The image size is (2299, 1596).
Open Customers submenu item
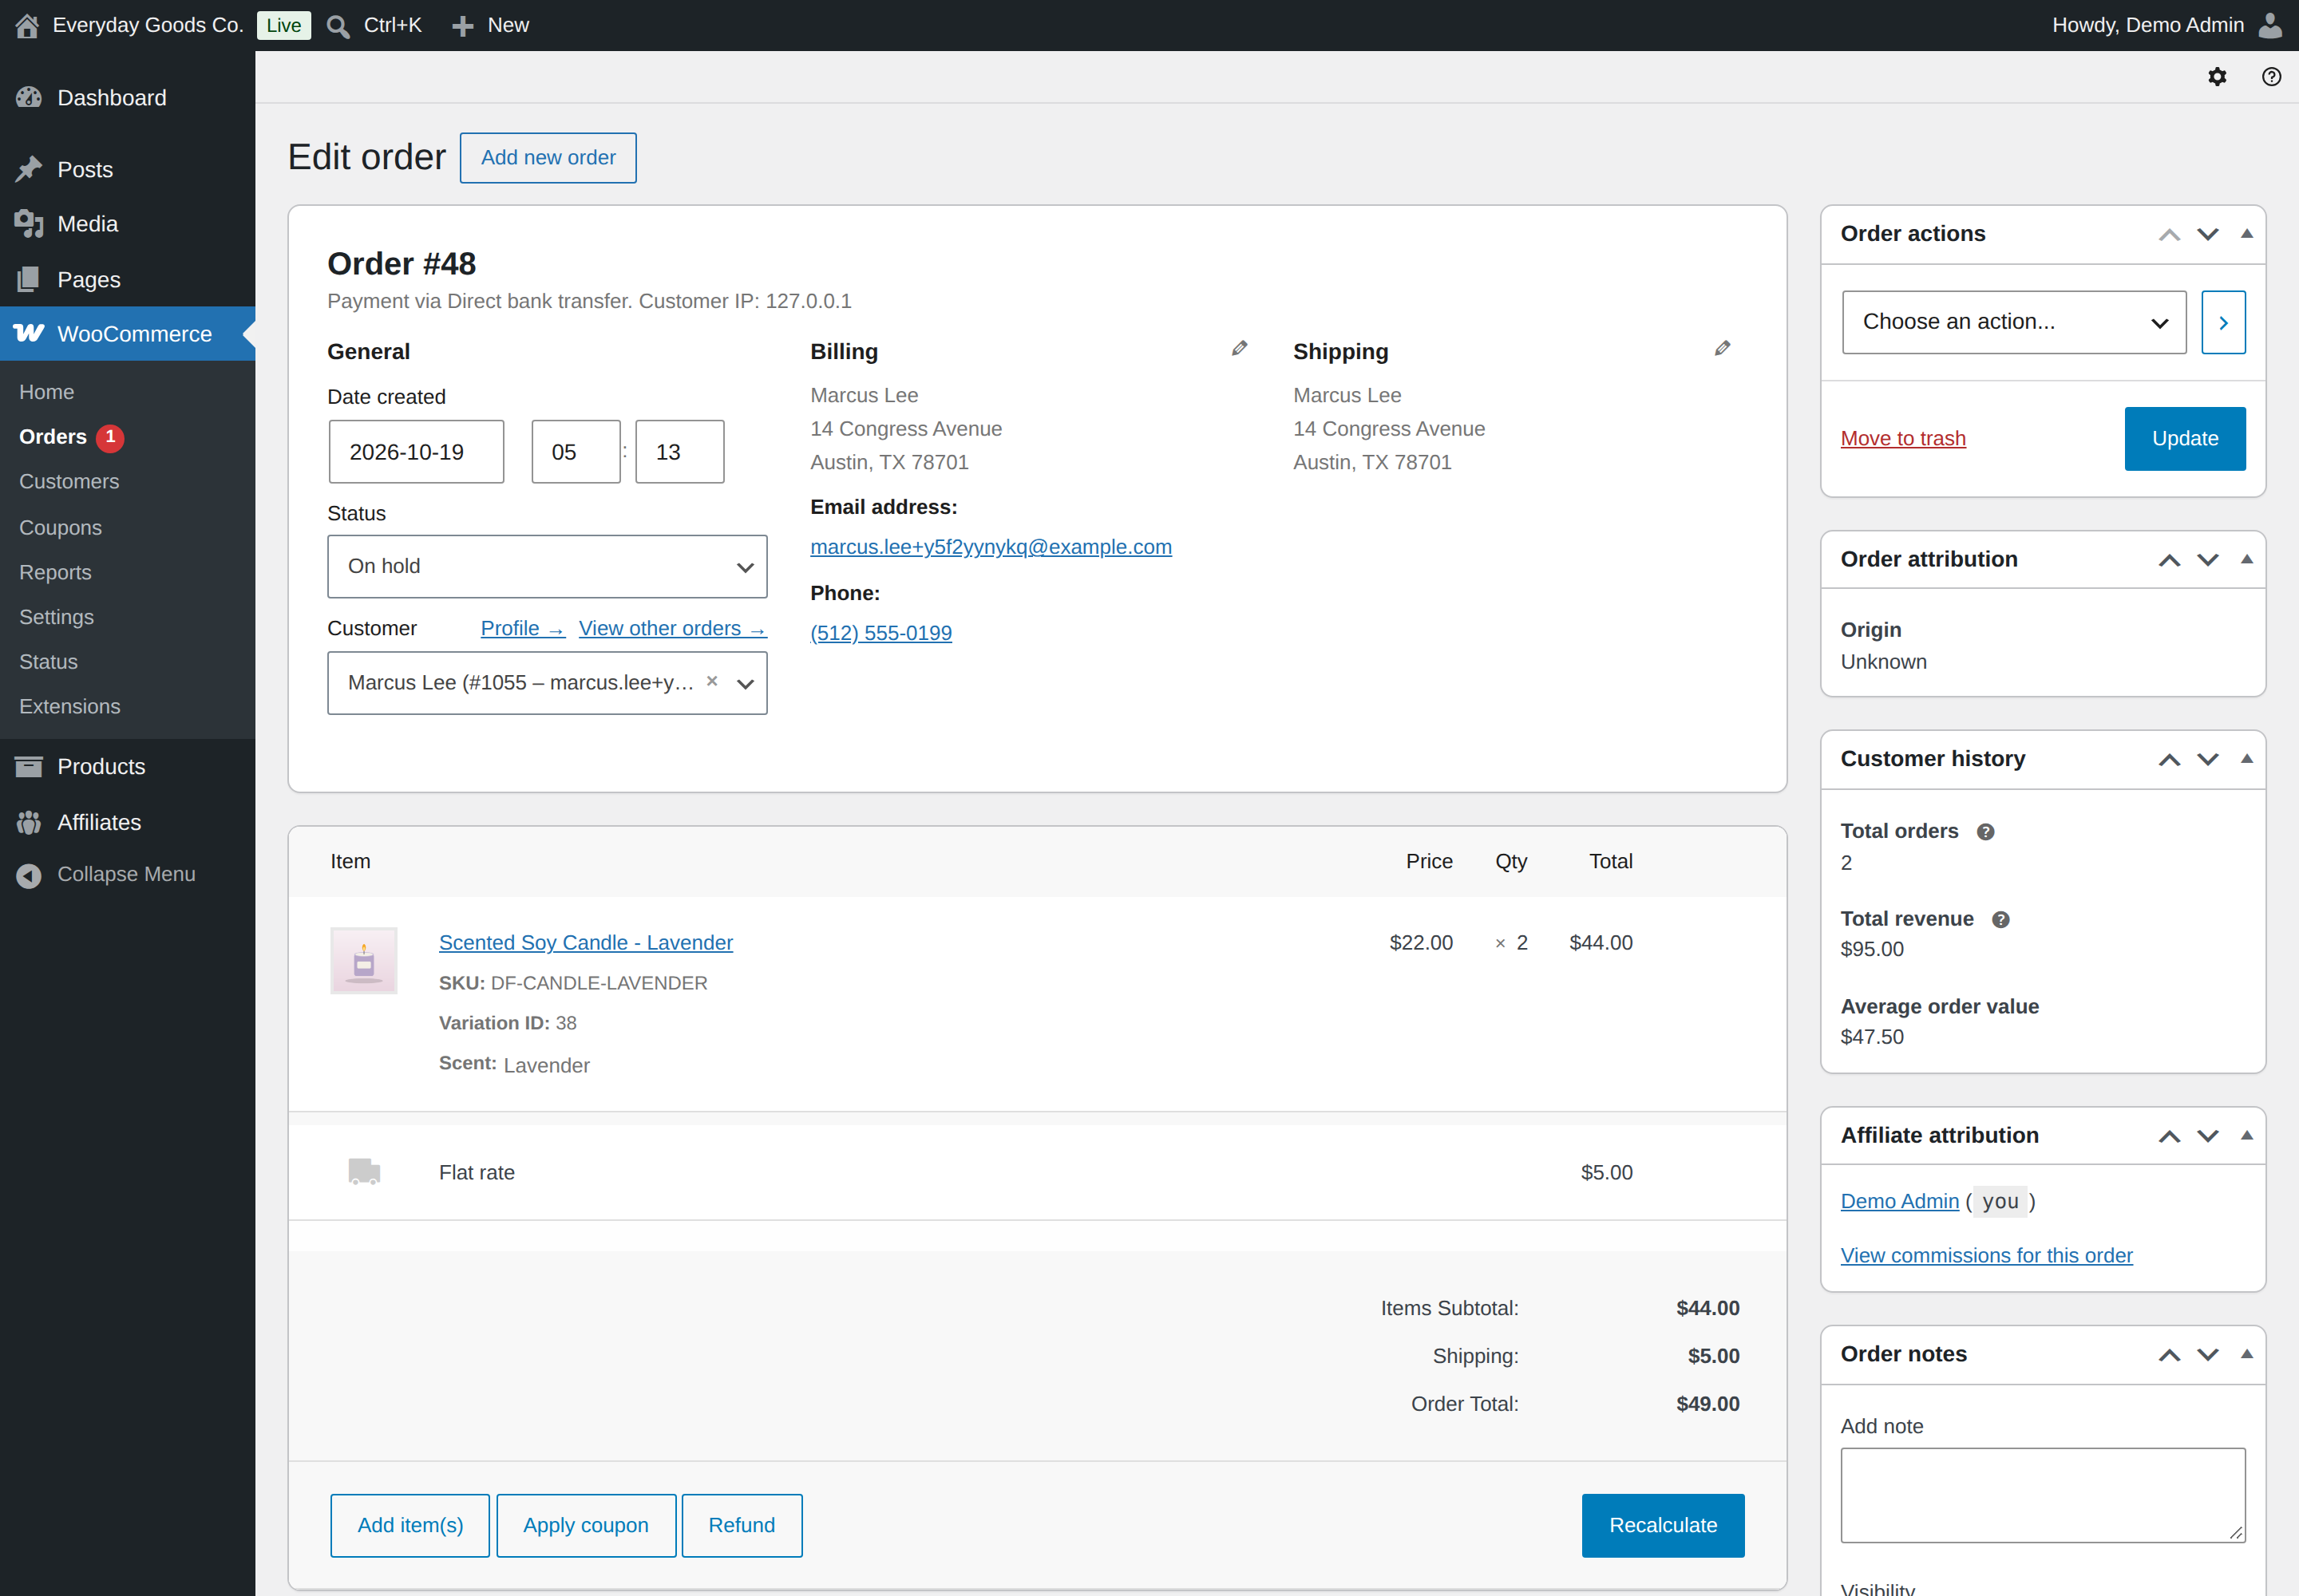[x=69, y=482]
